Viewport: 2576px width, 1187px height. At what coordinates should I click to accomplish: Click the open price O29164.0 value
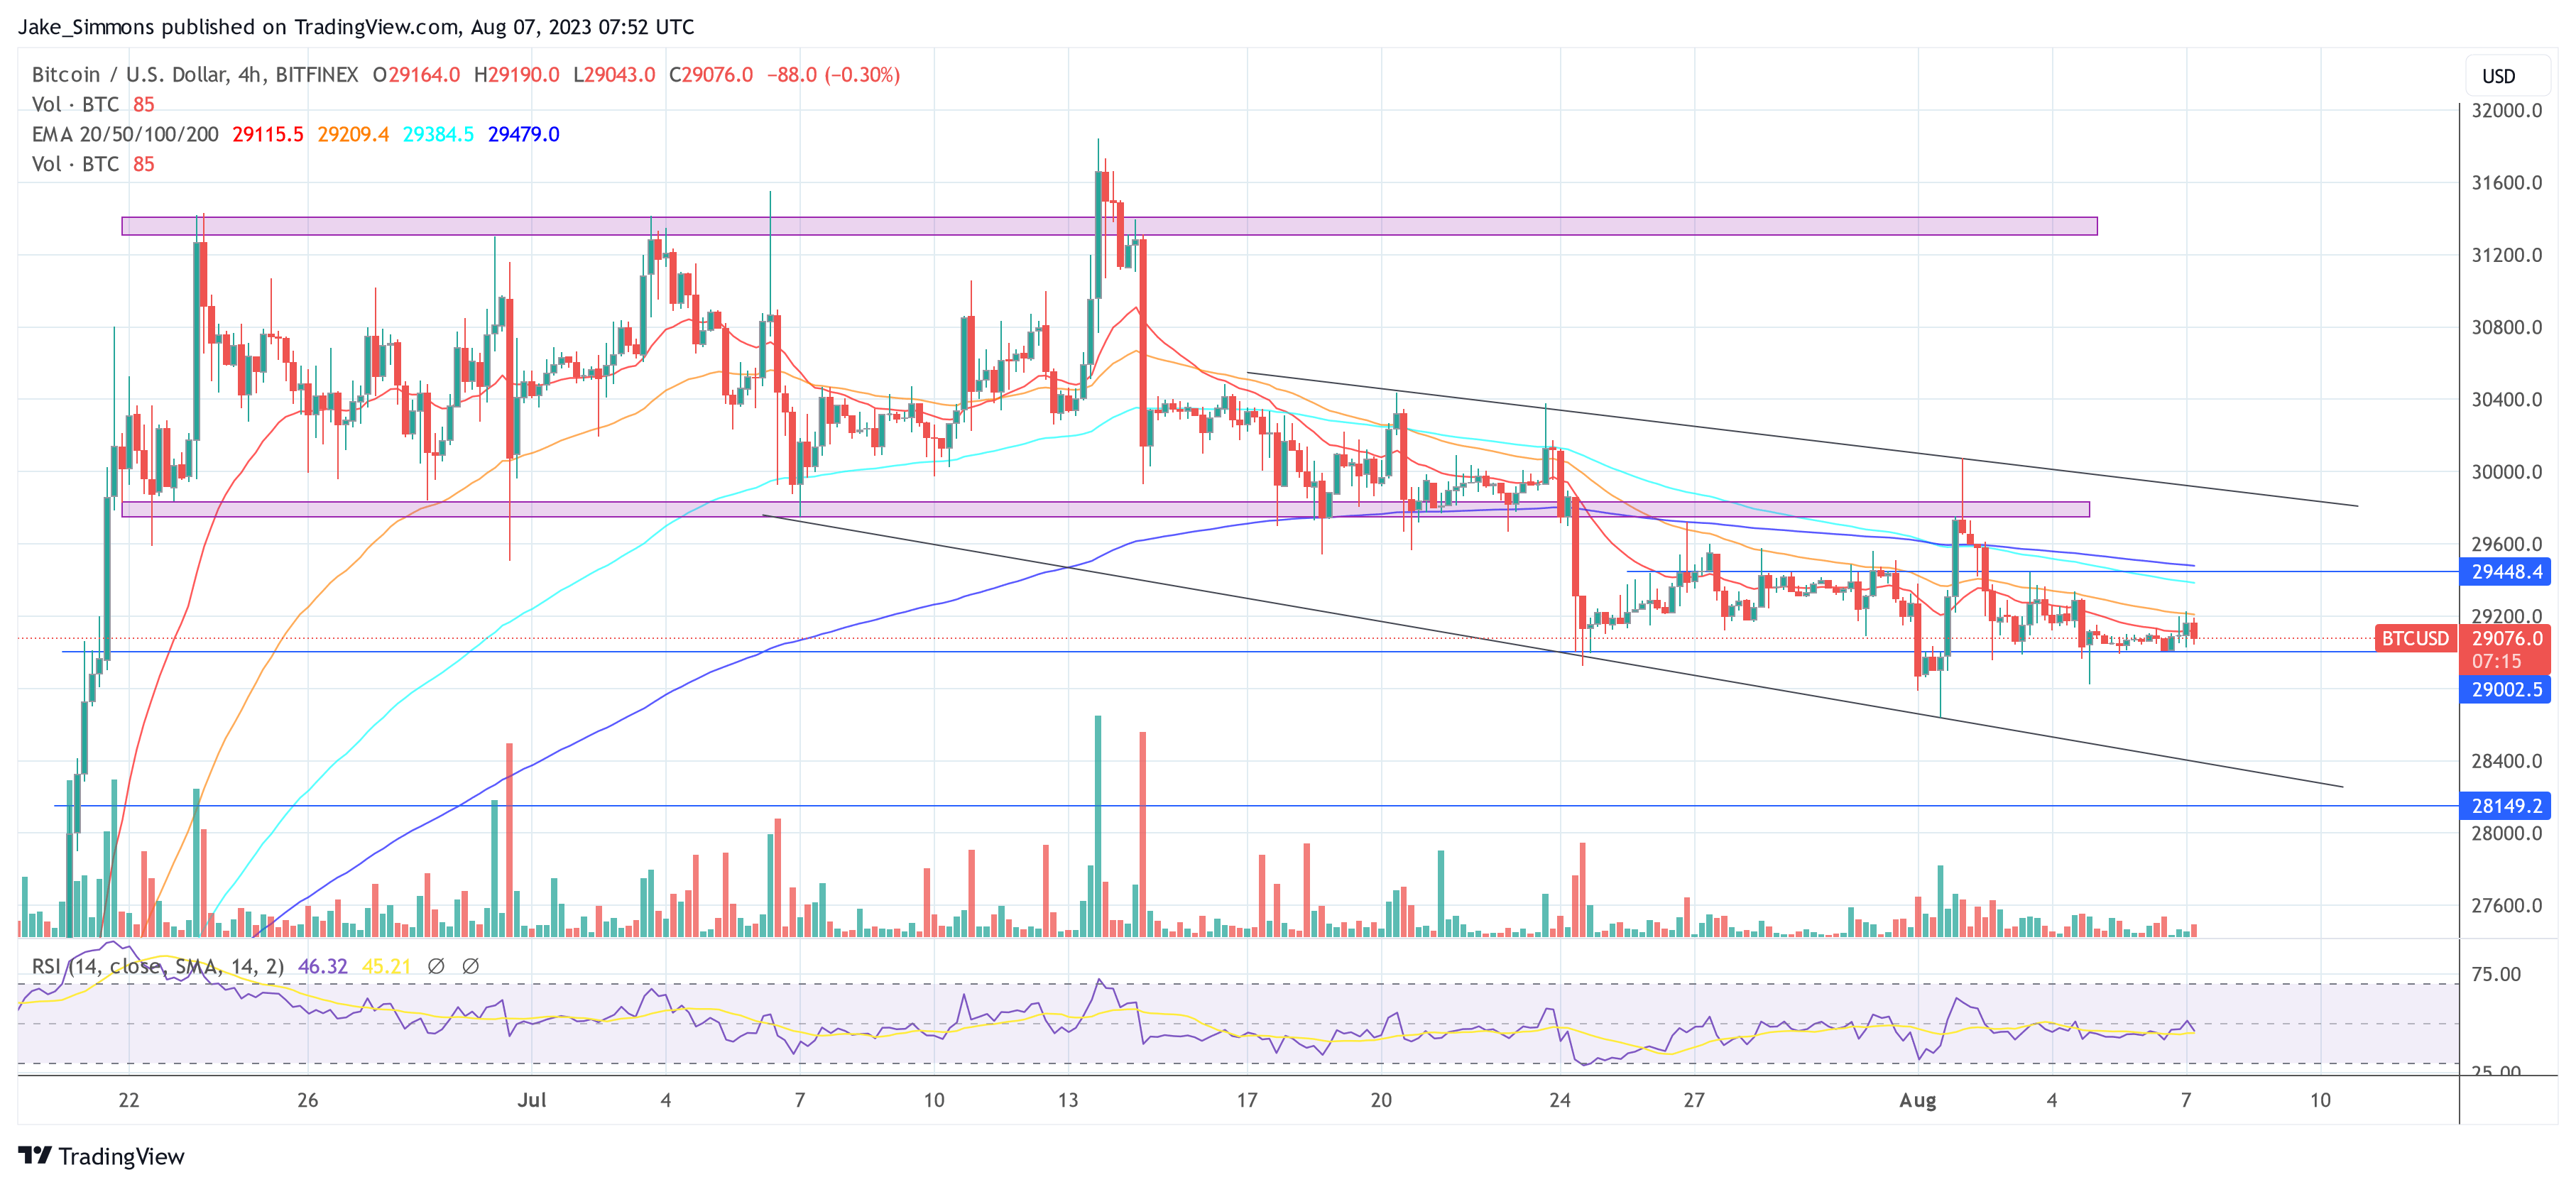pos(416,75)
